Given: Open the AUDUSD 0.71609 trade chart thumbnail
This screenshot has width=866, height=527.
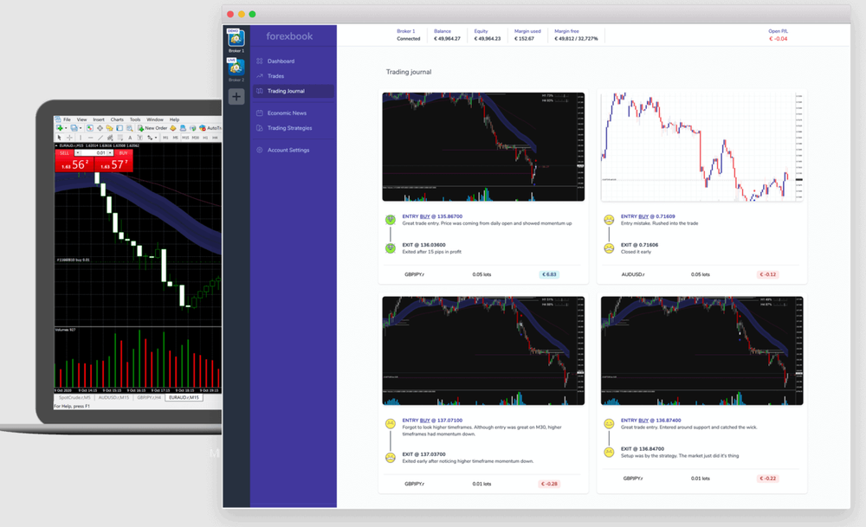Looking at the screenshot, I should 702,147.
